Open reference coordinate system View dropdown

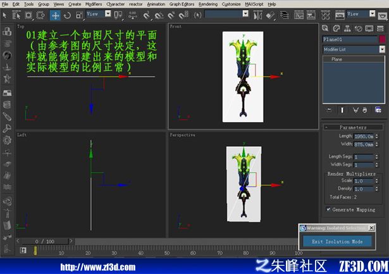(99, 14)
